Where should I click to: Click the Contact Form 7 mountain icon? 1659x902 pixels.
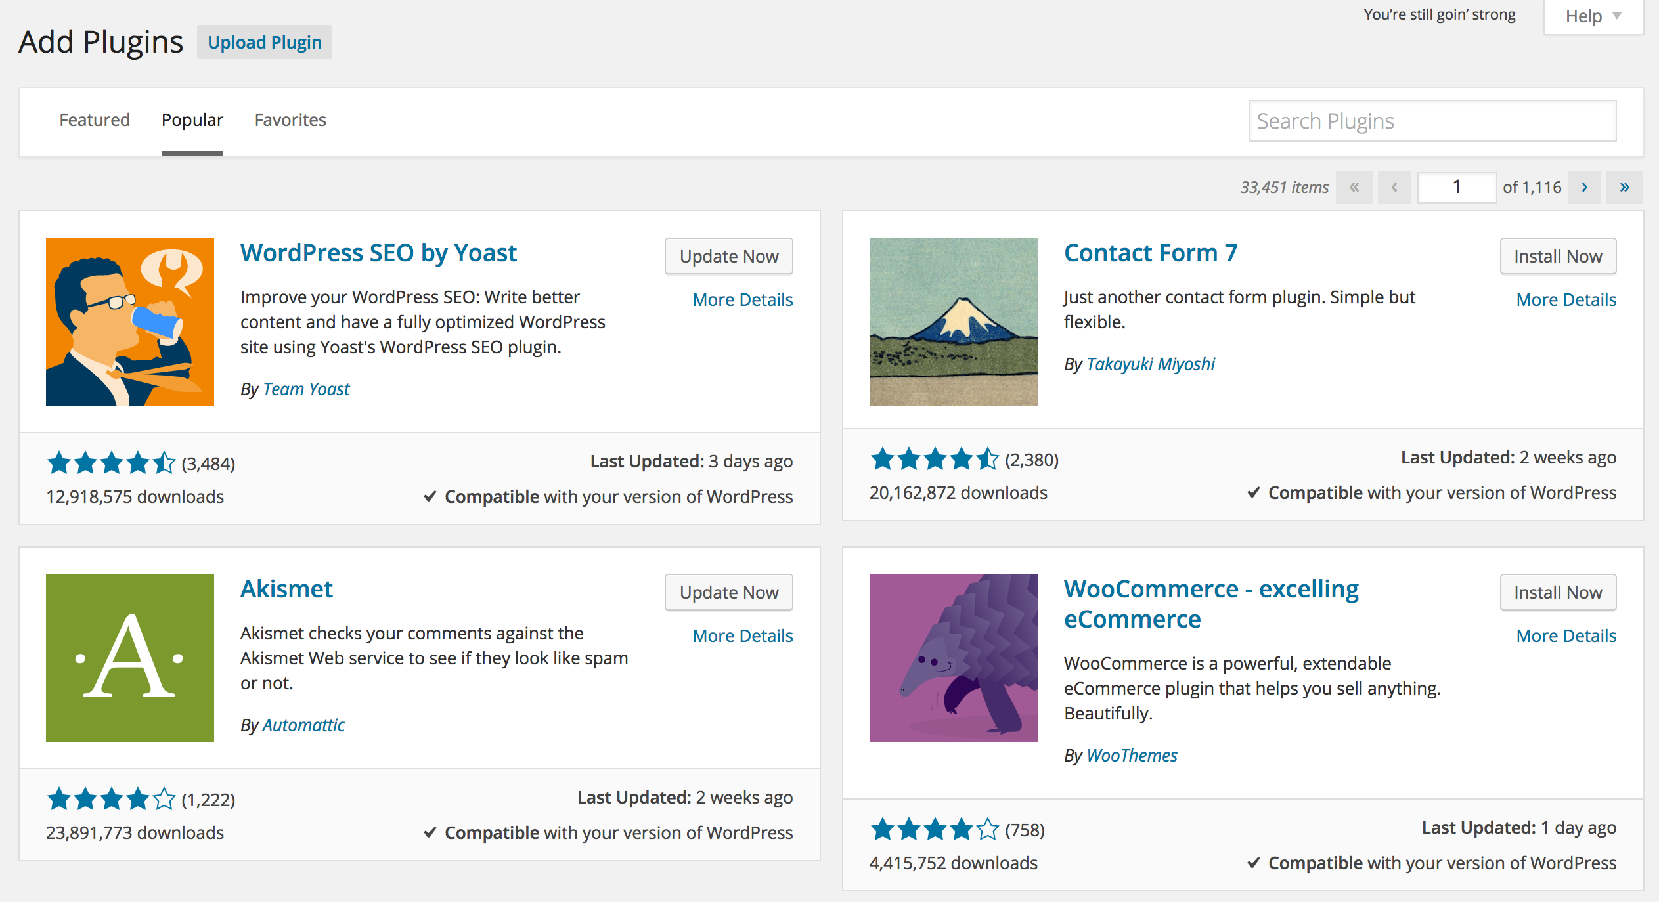[953, 321]
